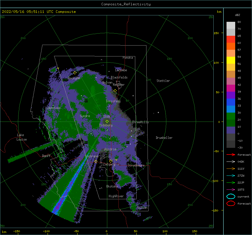
Task: Click the Okotoks label on map
Action: (112, 186)
